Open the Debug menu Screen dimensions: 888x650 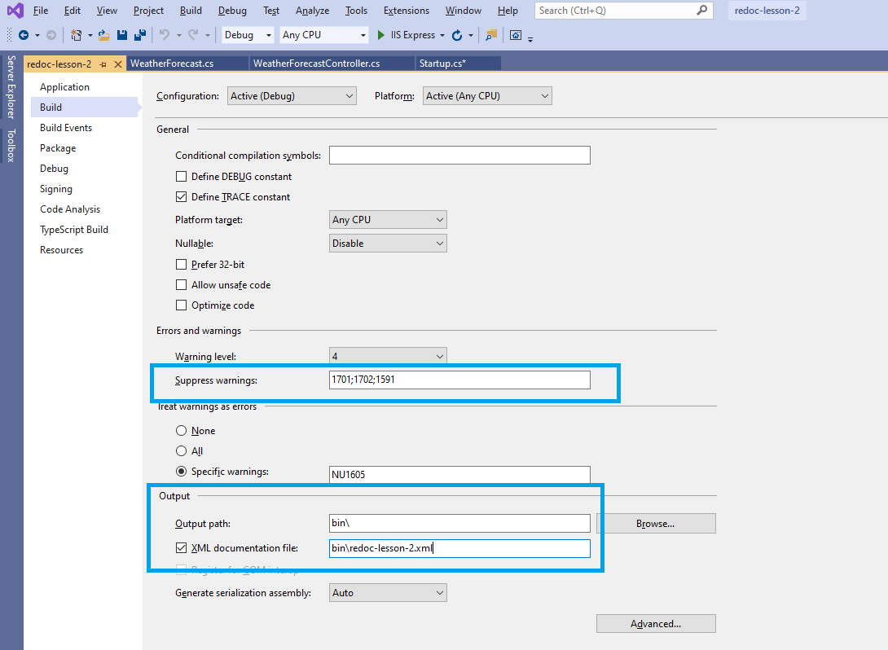click(231, 11)
